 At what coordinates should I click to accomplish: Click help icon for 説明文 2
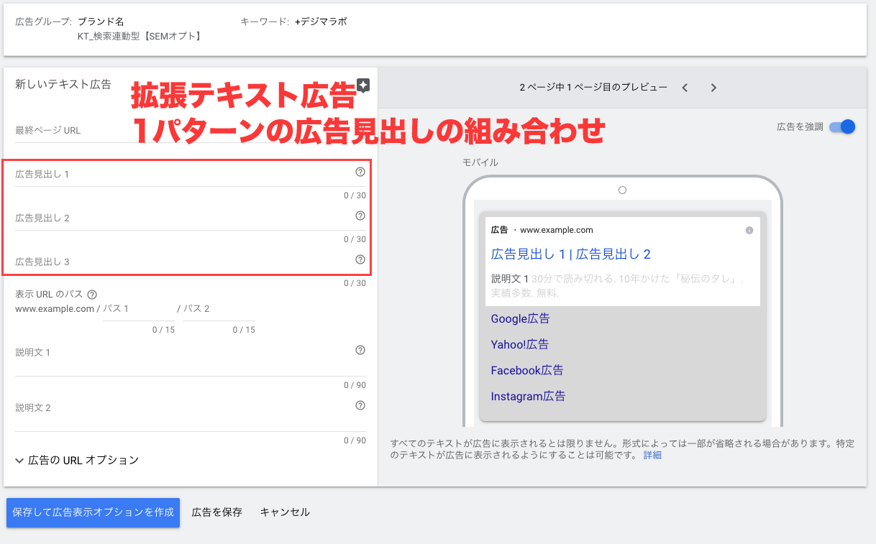[360, 406]
